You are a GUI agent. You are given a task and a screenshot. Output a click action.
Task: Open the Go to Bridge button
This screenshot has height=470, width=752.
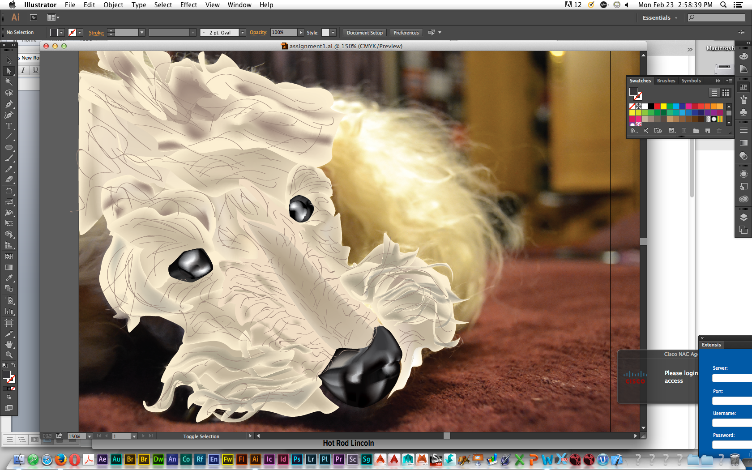(34, 17)
